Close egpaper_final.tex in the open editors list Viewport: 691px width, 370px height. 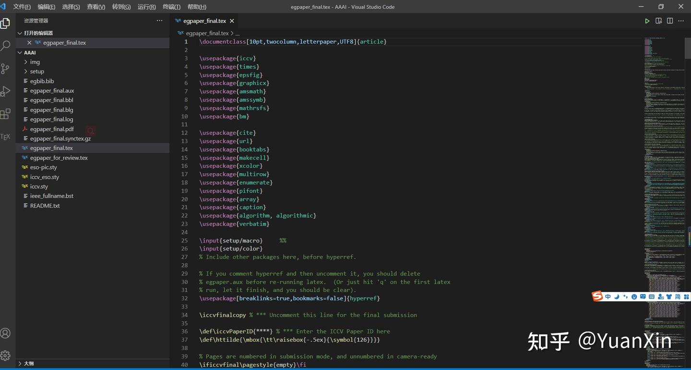(29, 43)
